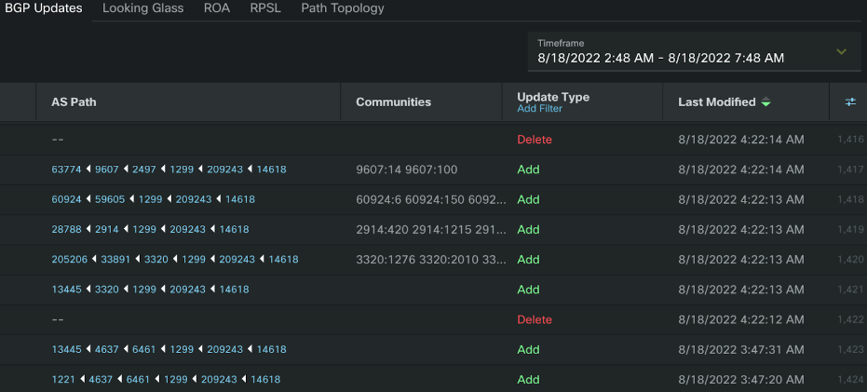Image resolution: width=867 pixels, height=392 pixels.
Task: Select the BGP Updates tab
Action: (x=44, y=8)
